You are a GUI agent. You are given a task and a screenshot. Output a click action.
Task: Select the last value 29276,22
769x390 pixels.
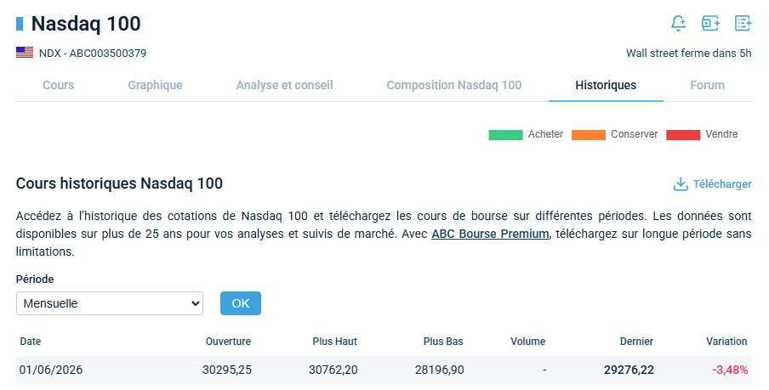pyautogui.click(x=629, y=370)
